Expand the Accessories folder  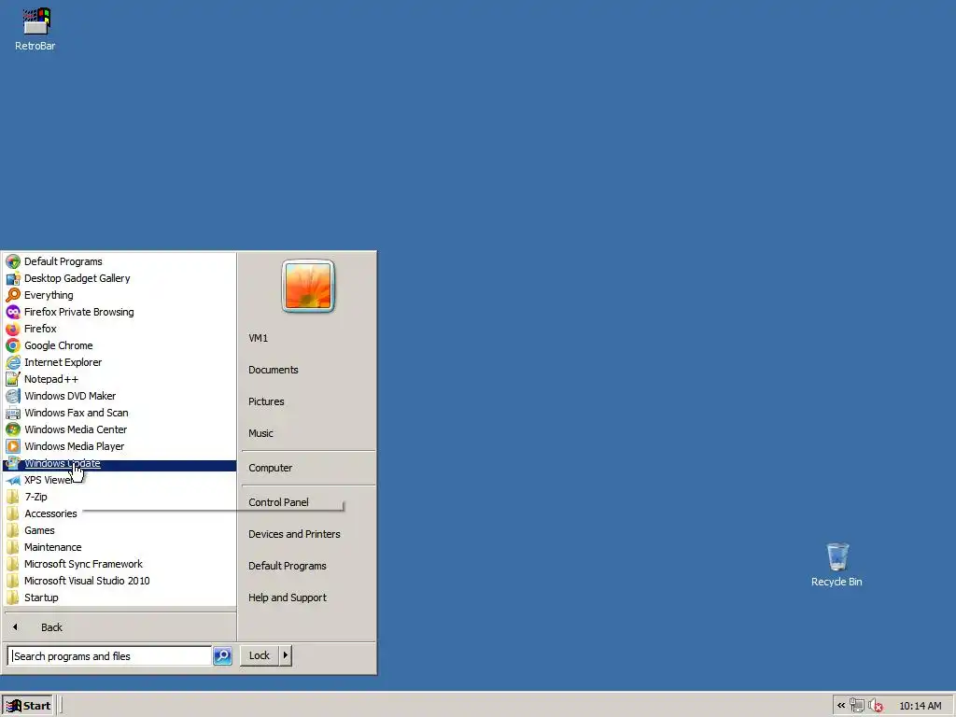(120, 514)
